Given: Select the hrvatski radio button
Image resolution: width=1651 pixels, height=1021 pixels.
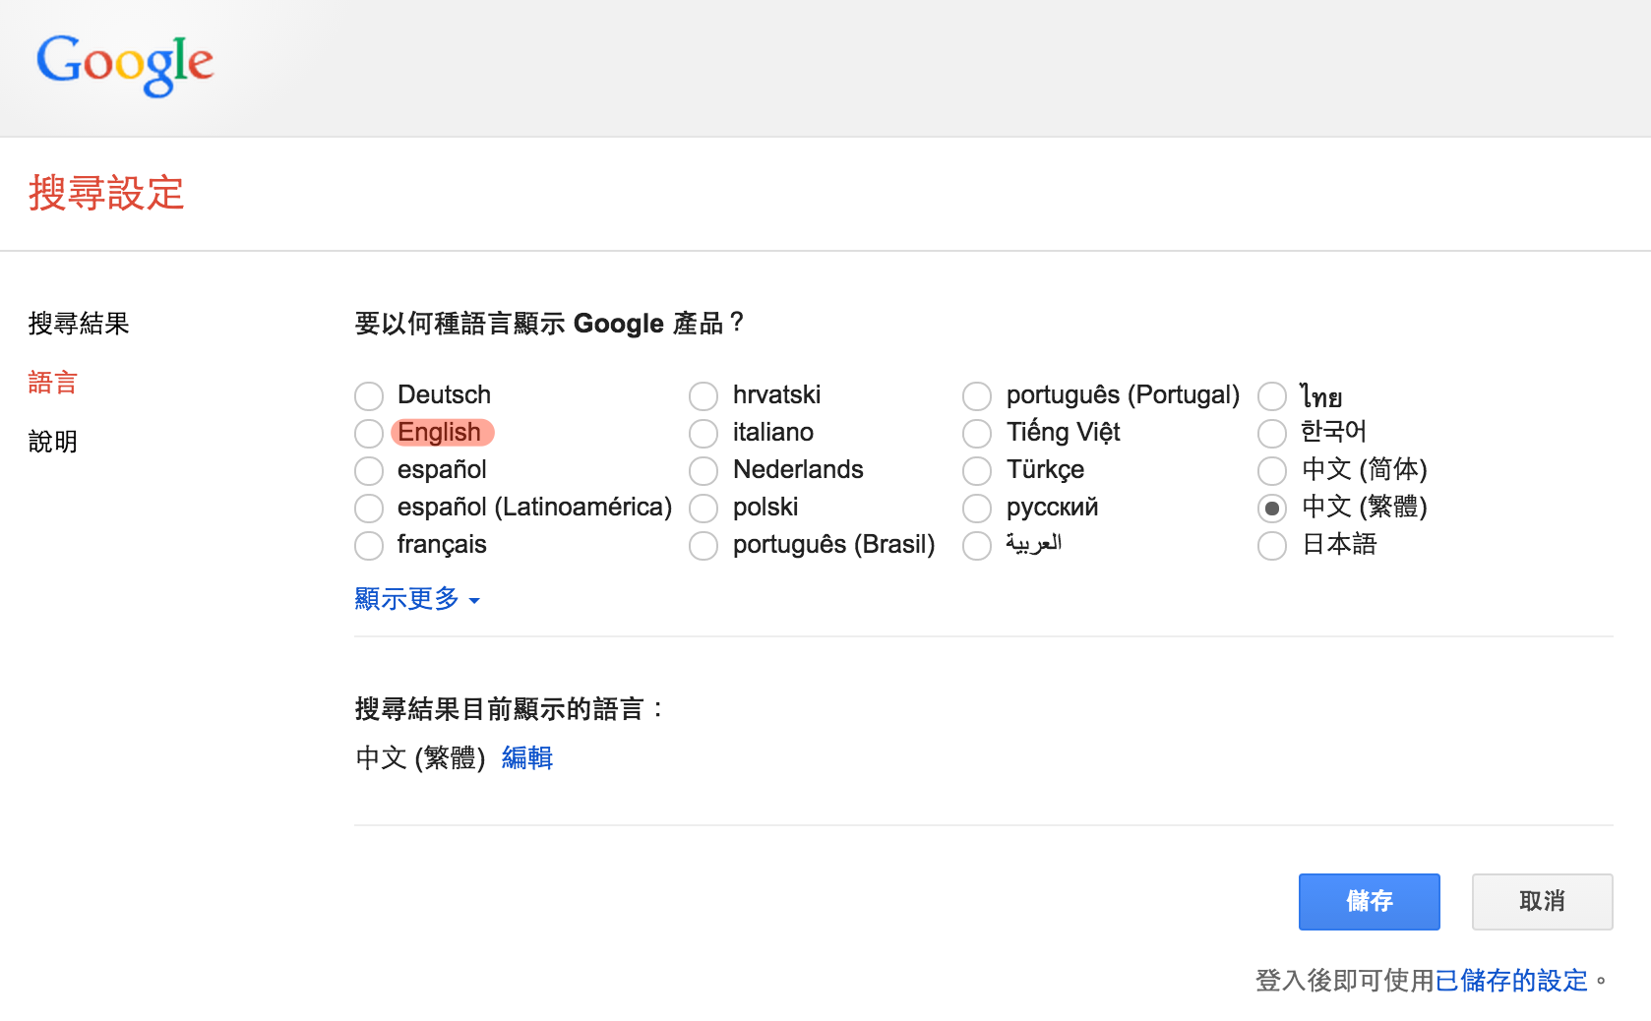Looking at the screenshot, I should click(703, 396).
